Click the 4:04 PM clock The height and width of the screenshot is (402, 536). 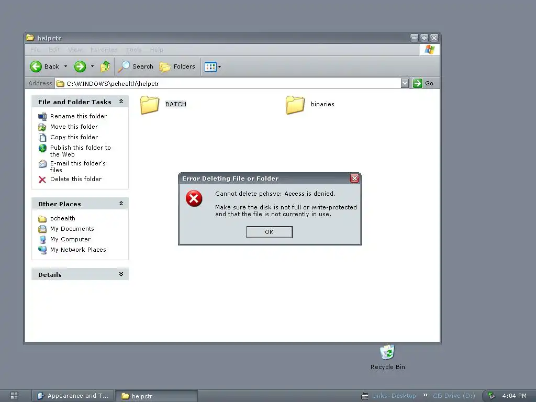514,396
